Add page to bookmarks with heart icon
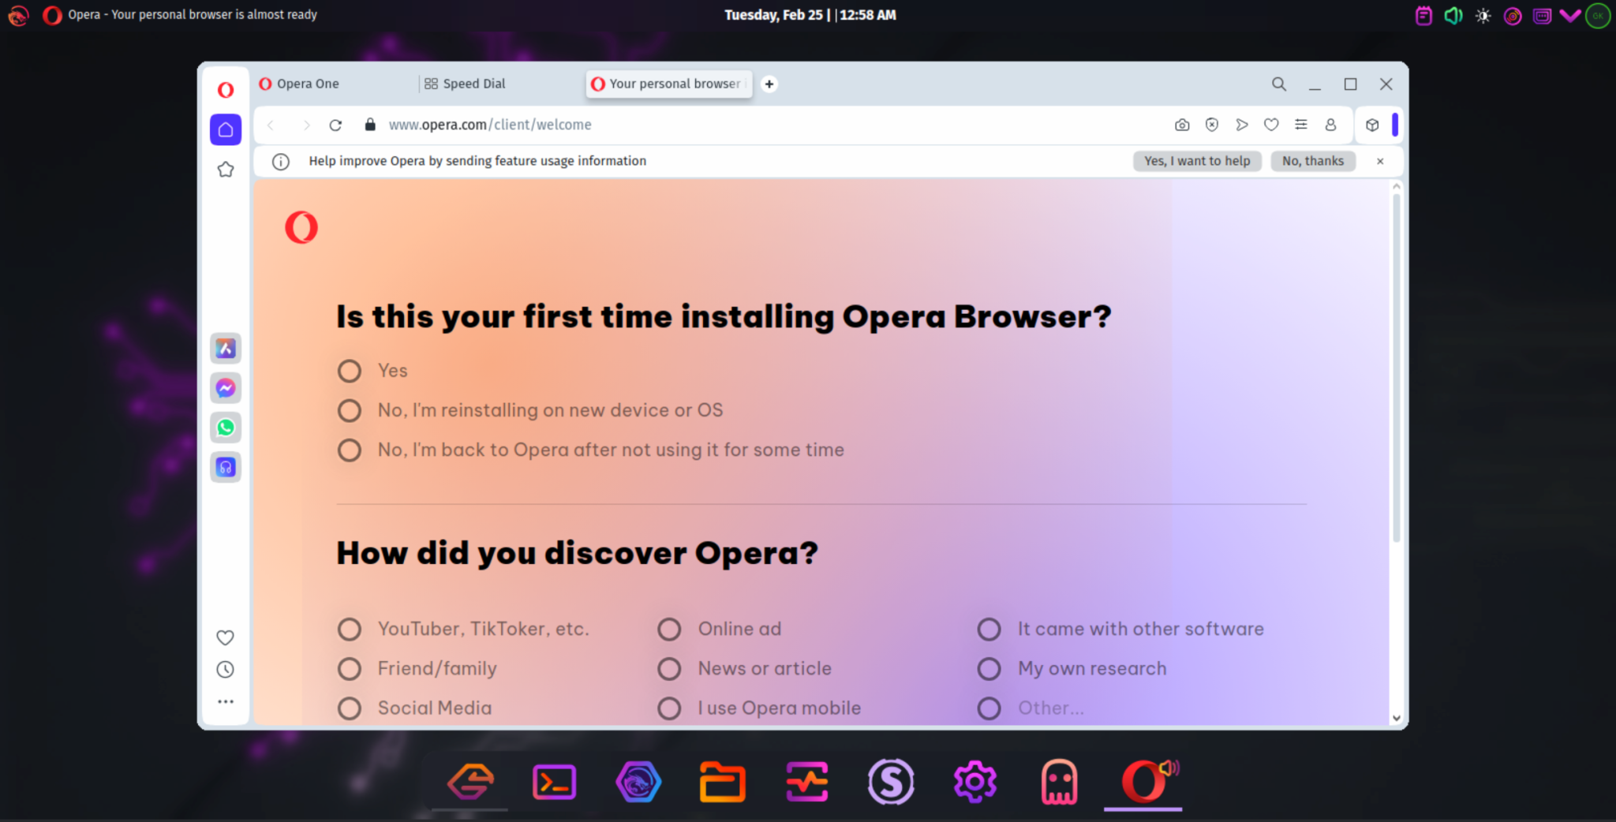The image size is (1616, 822). [1271, 124]
